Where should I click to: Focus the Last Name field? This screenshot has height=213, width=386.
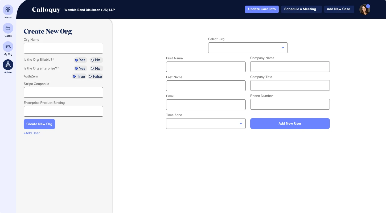pyautogui.click(x=206, y=86)
